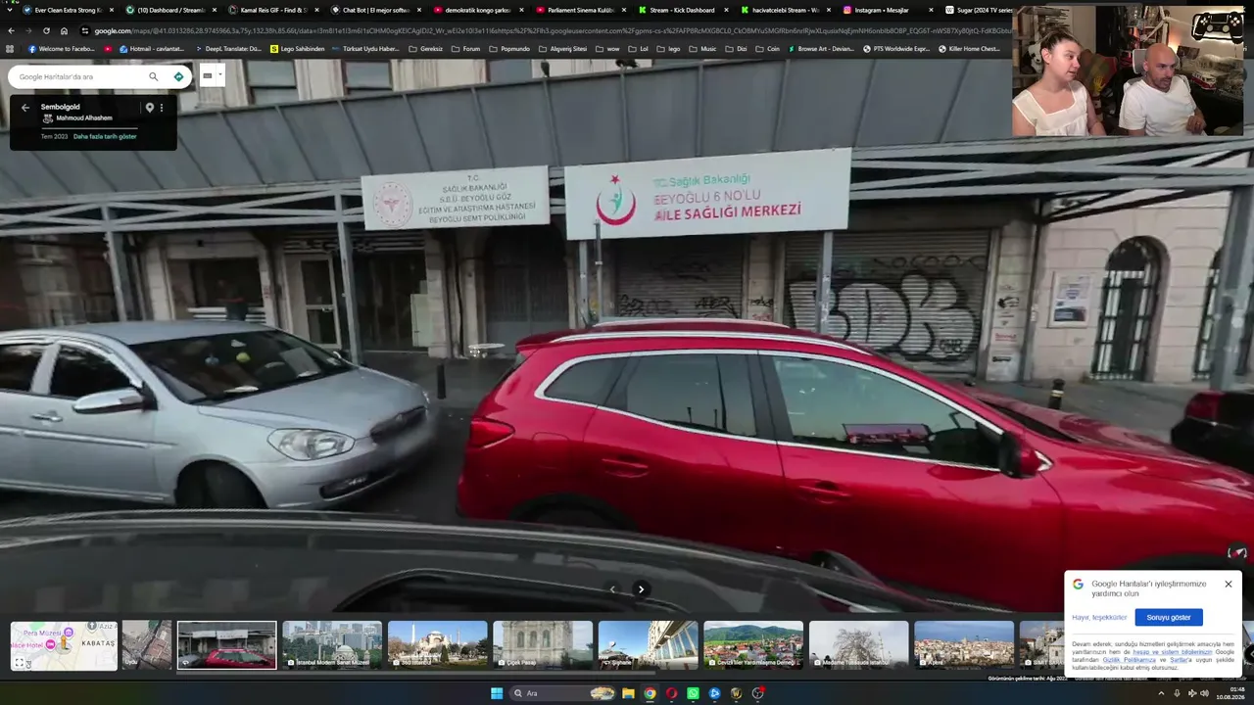This screenshot has height=705, width=1254.
Task: Open Opera browser from the taskbar
Action: tap(671, 693)
